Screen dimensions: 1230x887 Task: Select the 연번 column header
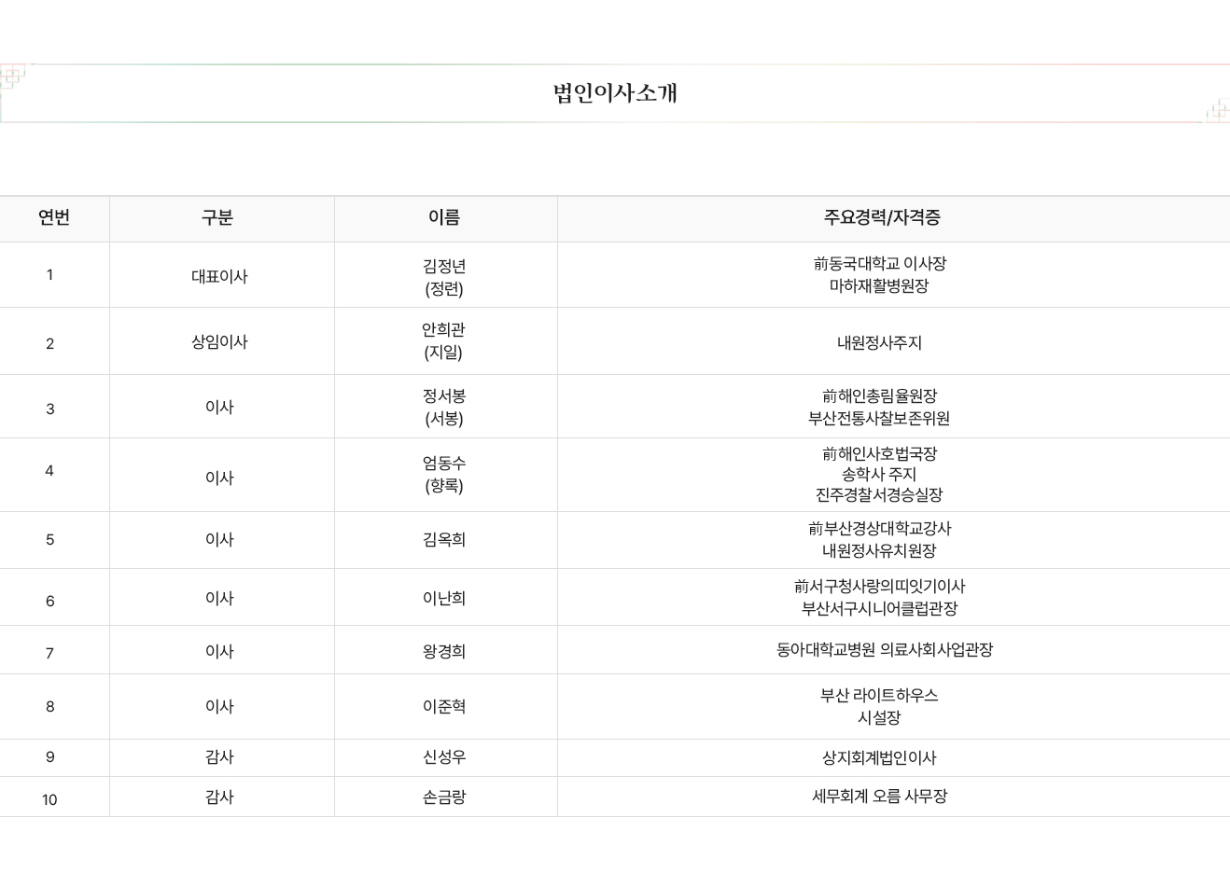point(54,217)
